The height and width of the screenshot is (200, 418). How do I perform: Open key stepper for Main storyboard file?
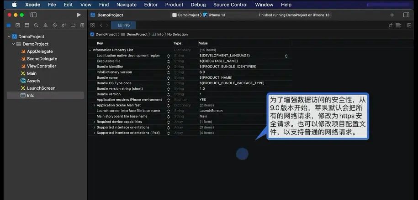click(x=168, y=117)
